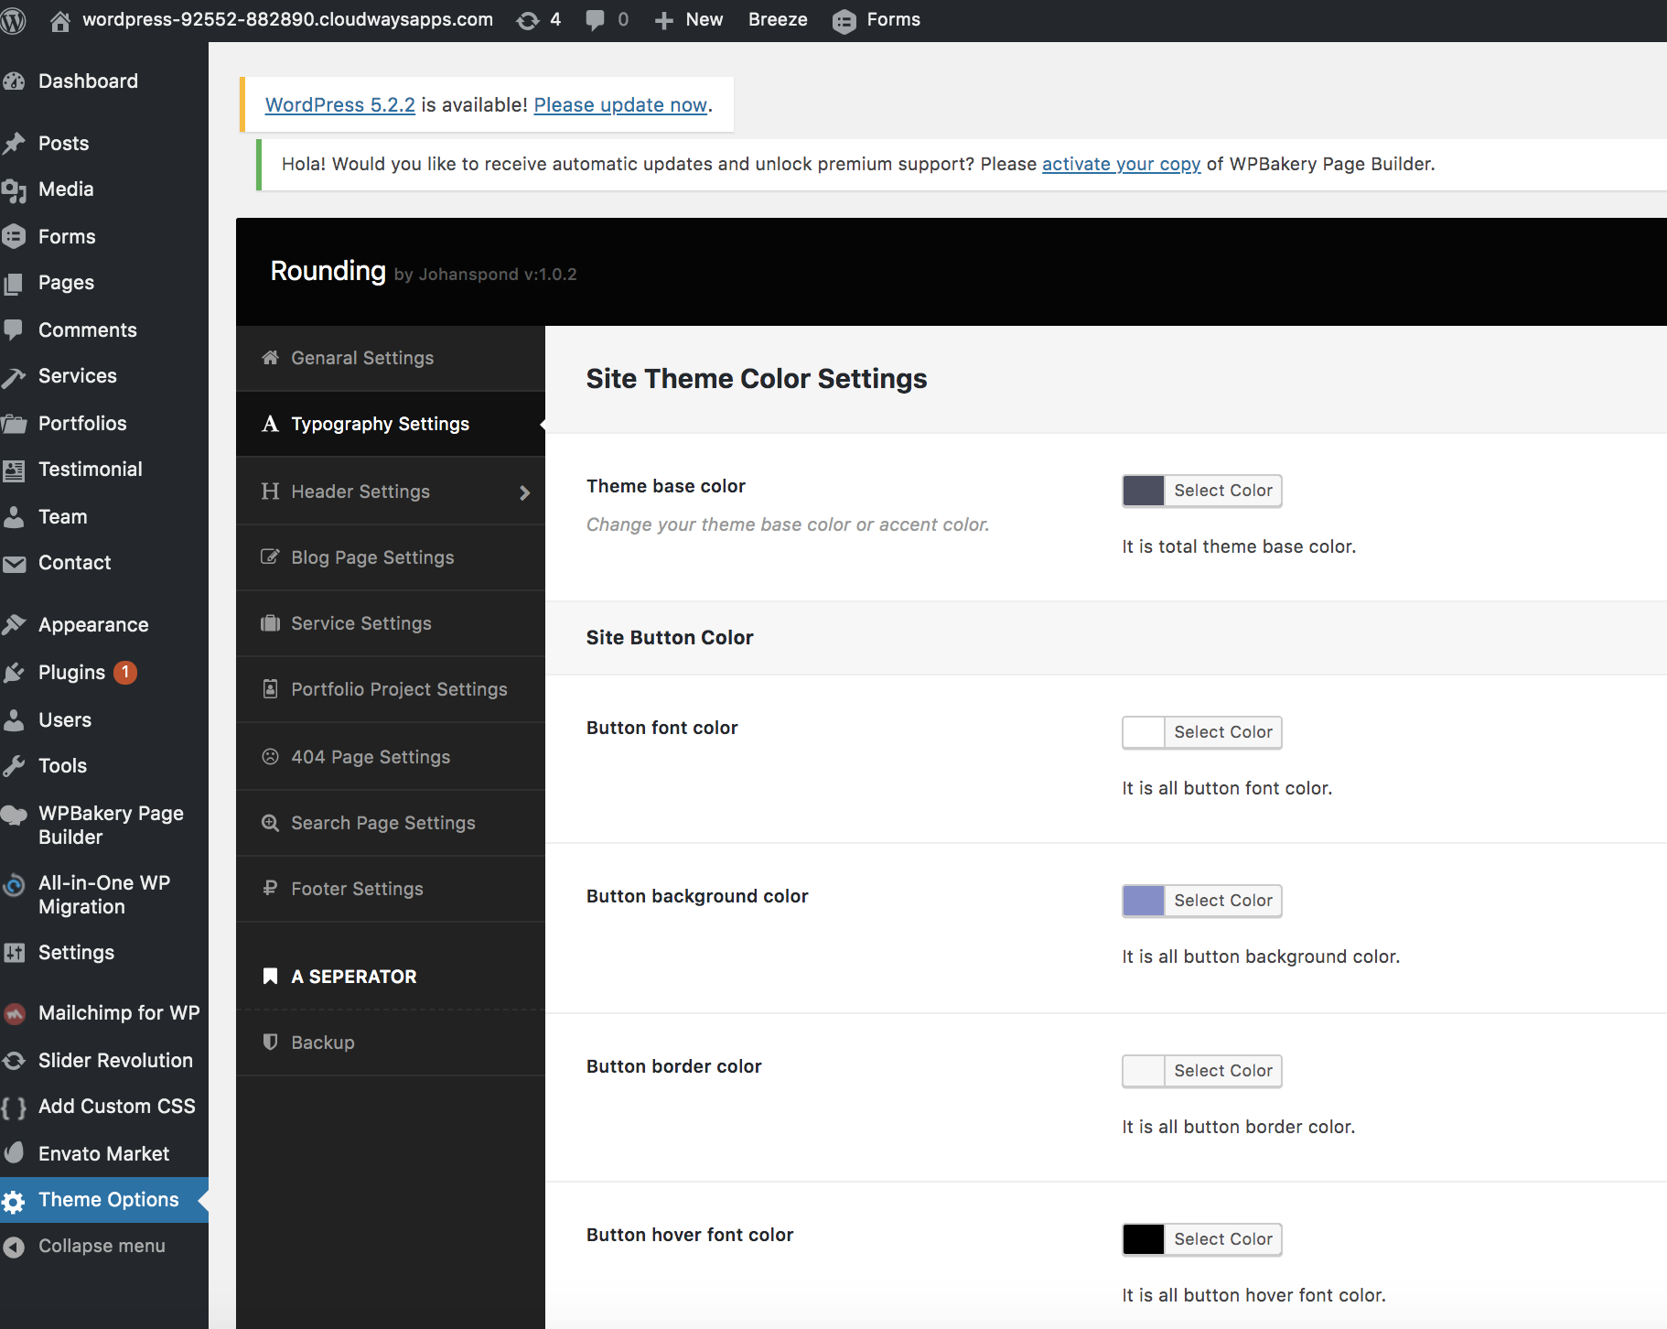
Task: Open the Backup tab
Action: pos(391,1043)
